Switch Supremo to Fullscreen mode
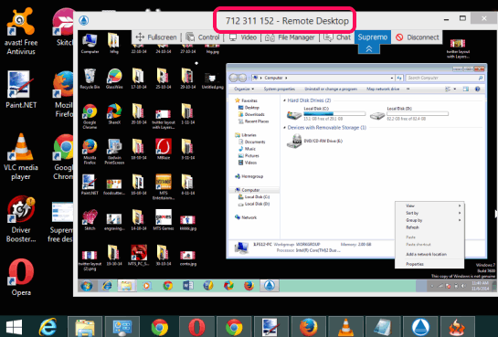 pyautogui.click(x=156, y=37)
